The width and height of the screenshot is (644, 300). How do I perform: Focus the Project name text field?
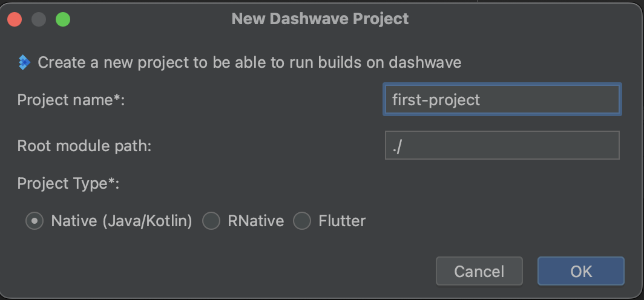tap(502, 100)
